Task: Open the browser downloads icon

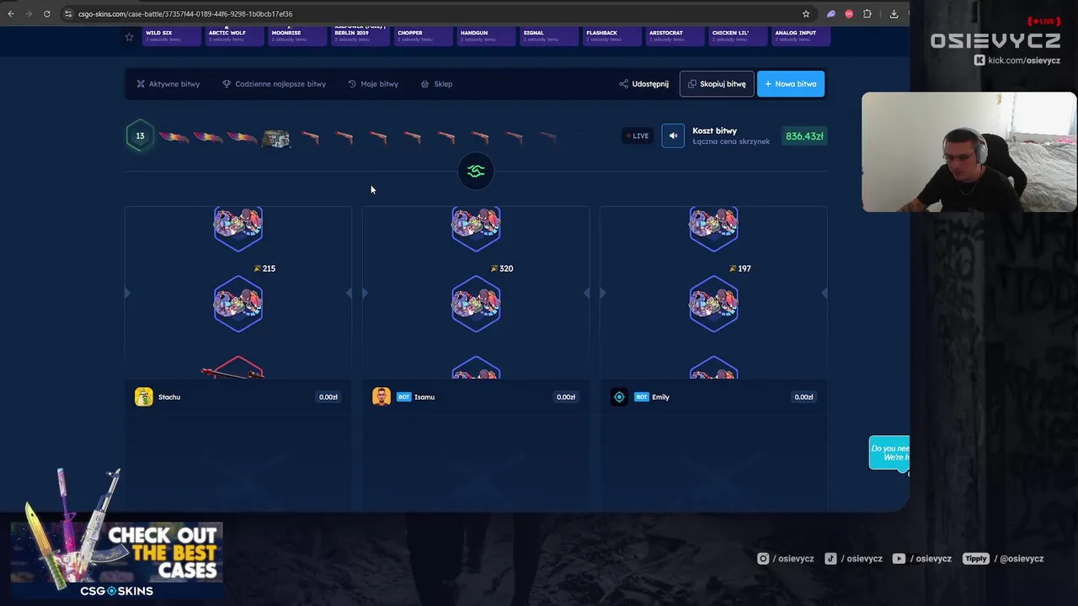Action: coord(894,13)
